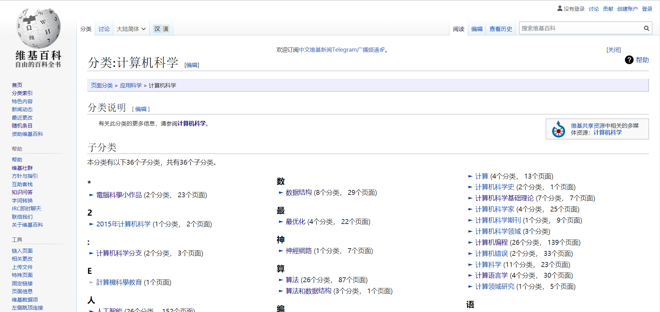This screenshot has width=660, height=312.
Task: Open the 大陆简体 language variant dropdown
Action: [131, 29]
